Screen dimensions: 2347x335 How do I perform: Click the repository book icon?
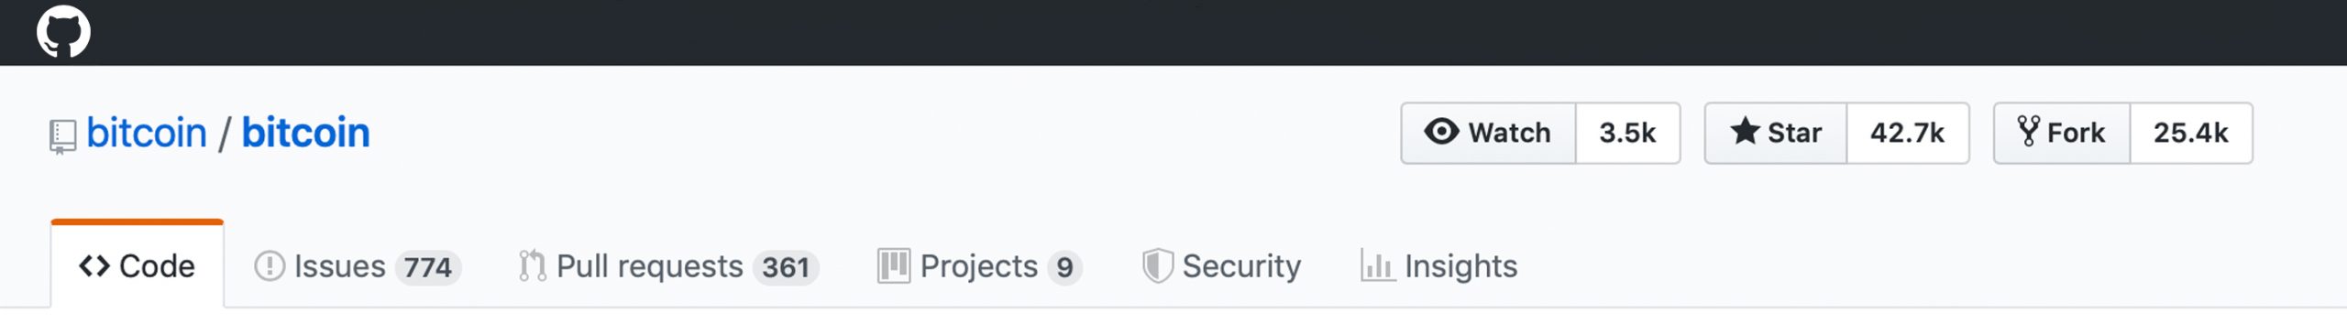(x=62, y=136)
